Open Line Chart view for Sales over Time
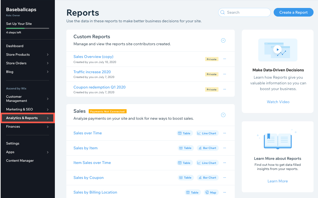 click(207, 133)
